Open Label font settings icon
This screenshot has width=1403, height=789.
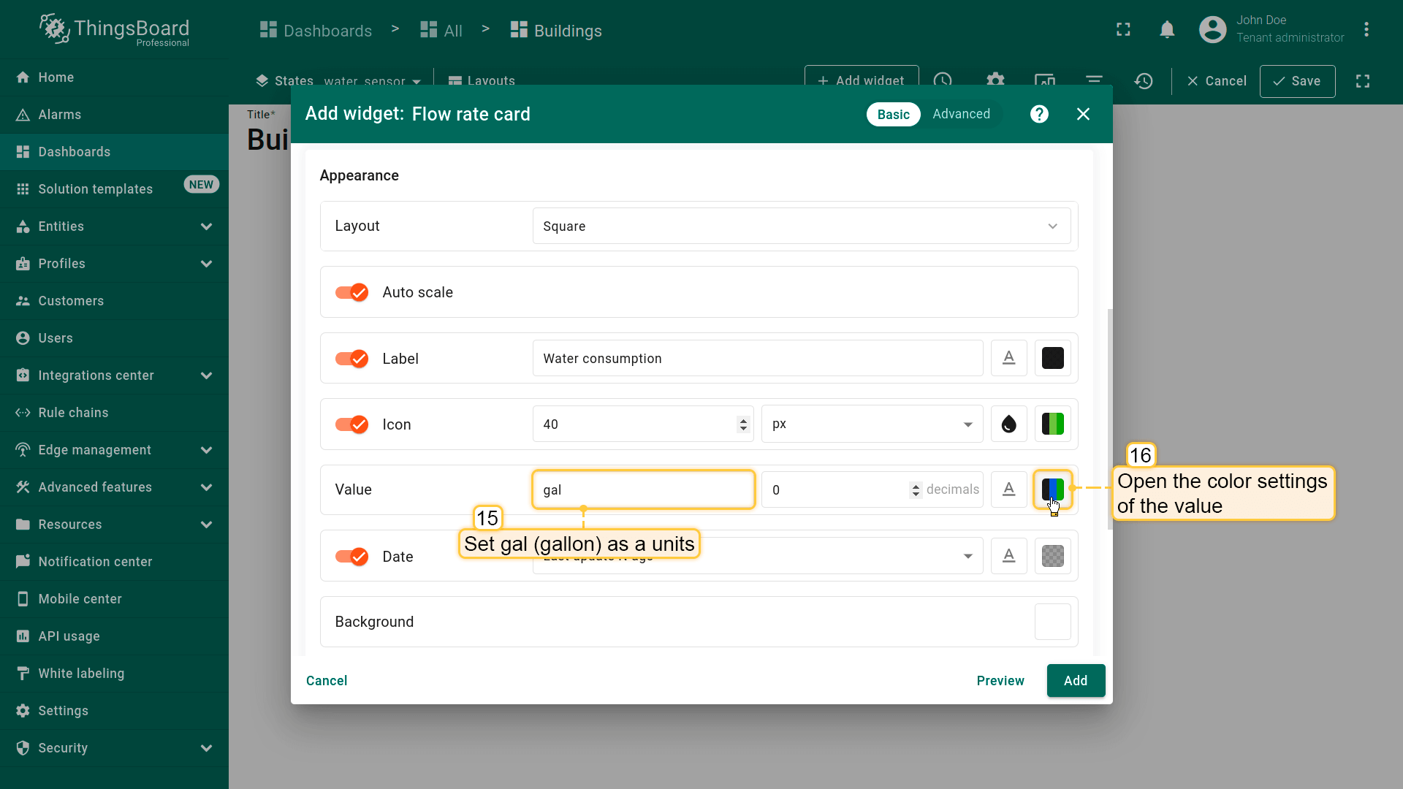click(1008, 358)
